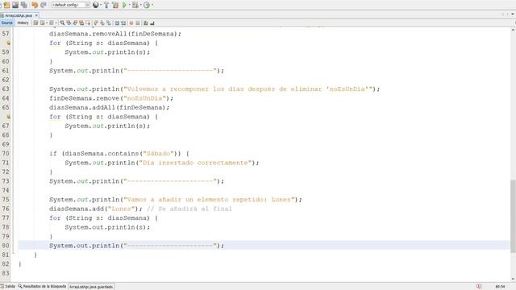
Task: Click the Debug Project icon
Action: 135,5
